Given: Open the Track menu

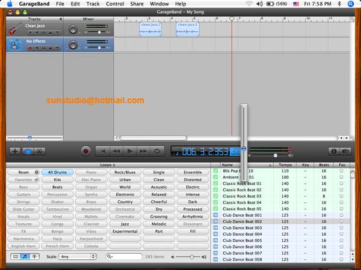Looking at the screenshot, I should pyautogui.click(x=93, y=4).
